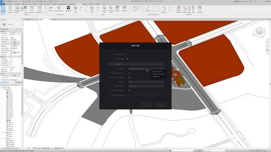Toggle Sun Path checkbox in Properties

tap(11, 54)
